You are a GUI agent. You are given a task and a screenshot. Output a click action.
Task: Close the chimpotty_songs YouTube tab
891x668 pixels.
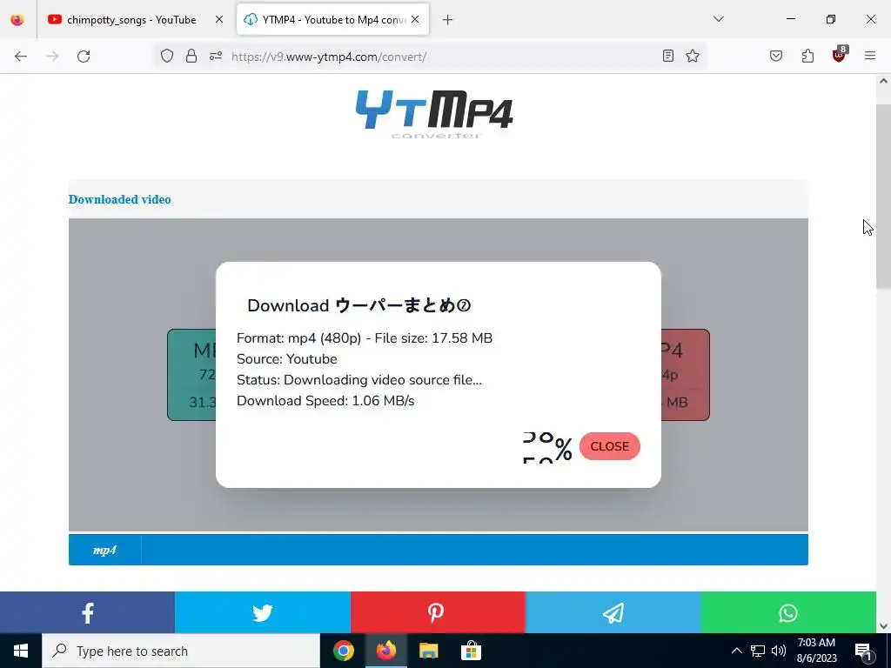coord(219,20)
